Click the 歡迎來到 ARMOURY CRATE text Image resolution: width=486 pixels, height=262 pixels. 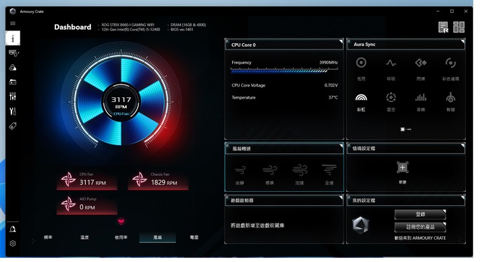[420, 238]
